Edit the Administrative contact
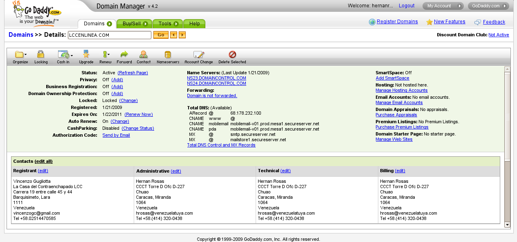This screenshot has height=242, width=517. point(176,171)
